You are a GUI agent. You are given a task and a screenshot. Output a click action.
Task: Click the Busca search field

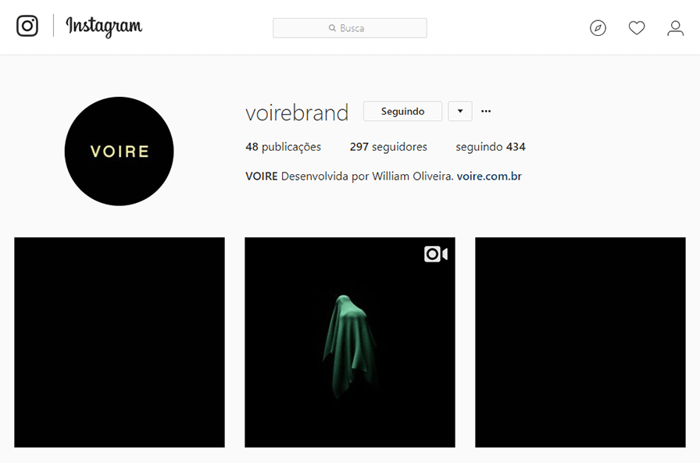[350, 28]
